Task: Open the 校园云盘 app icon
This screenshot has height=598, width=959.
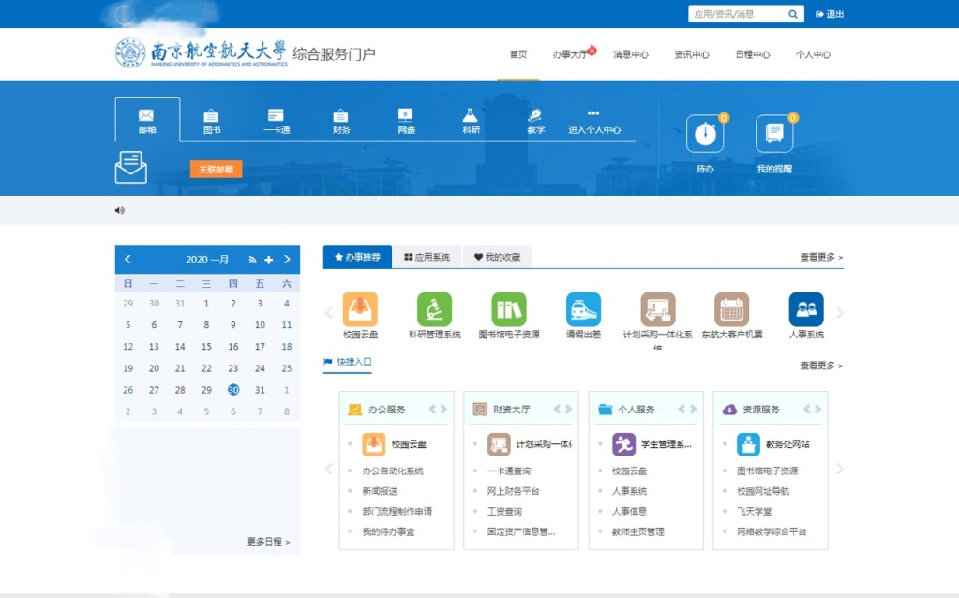Action: click(360, 309)
